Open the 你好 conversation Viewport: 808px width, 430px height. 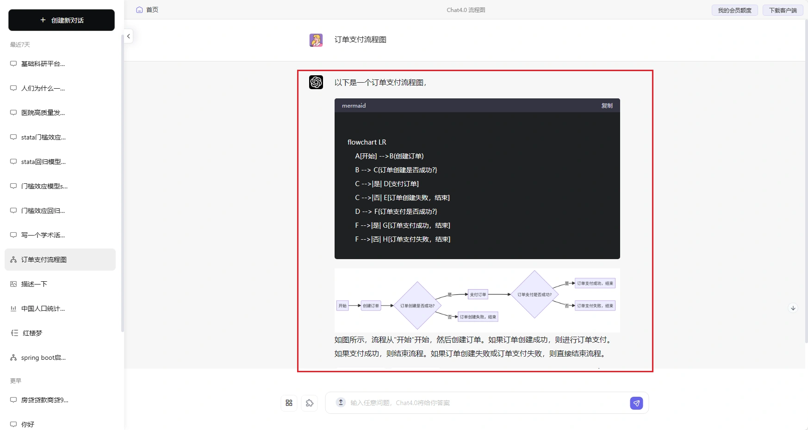(60, 424)
